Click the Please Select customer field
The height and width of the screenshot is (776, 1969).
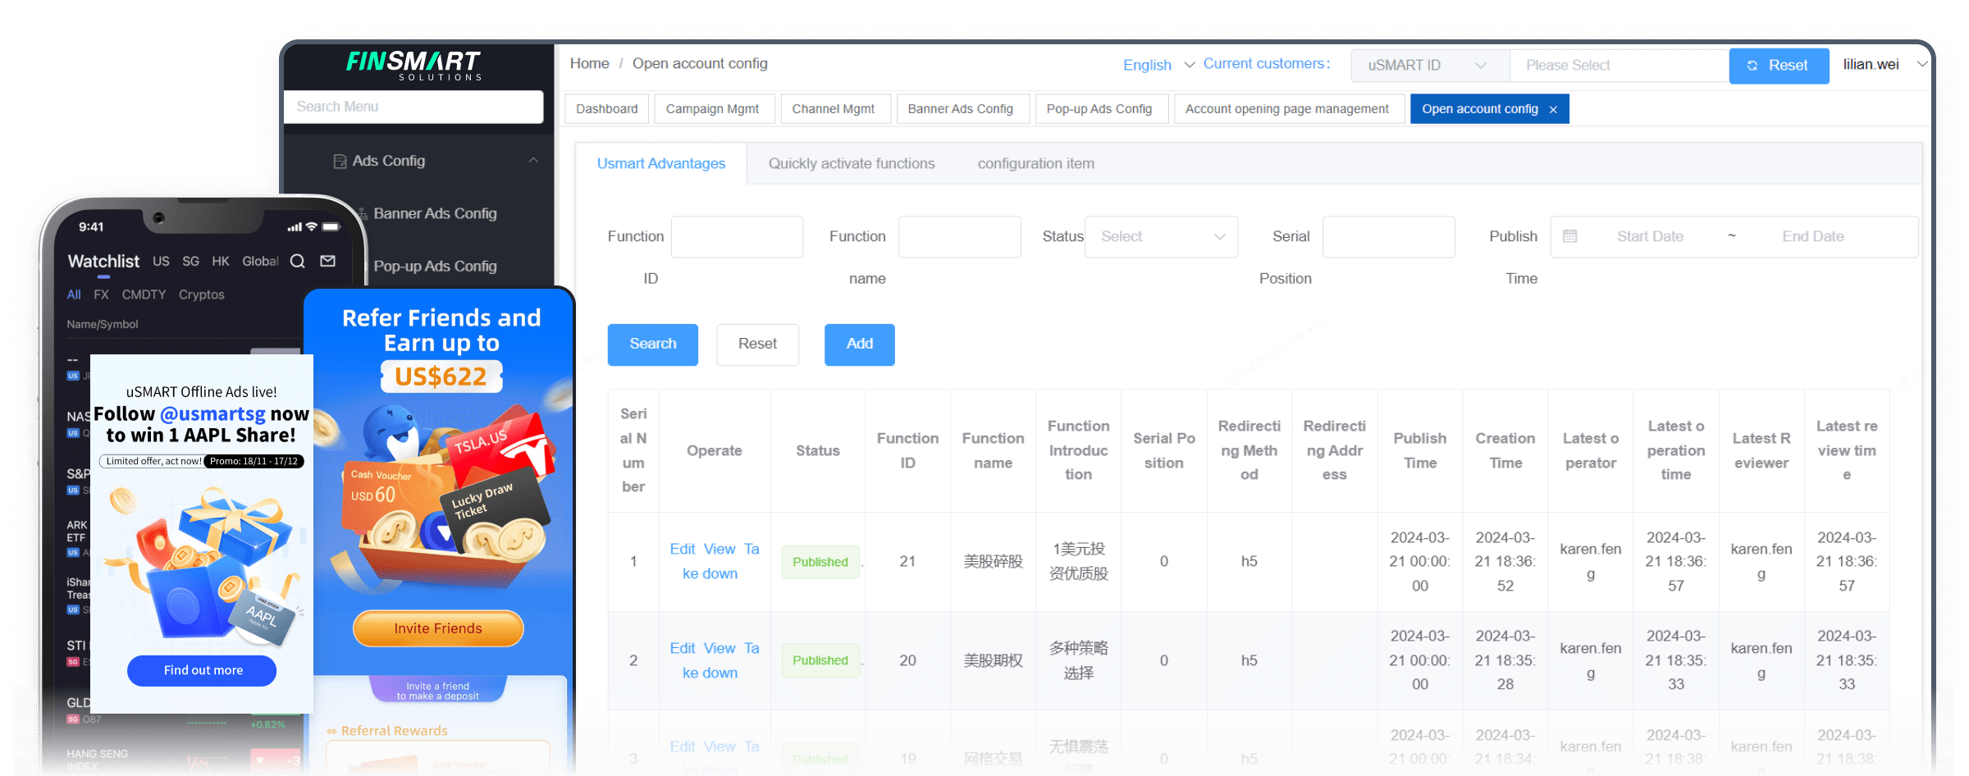(x=1619, y=66)
